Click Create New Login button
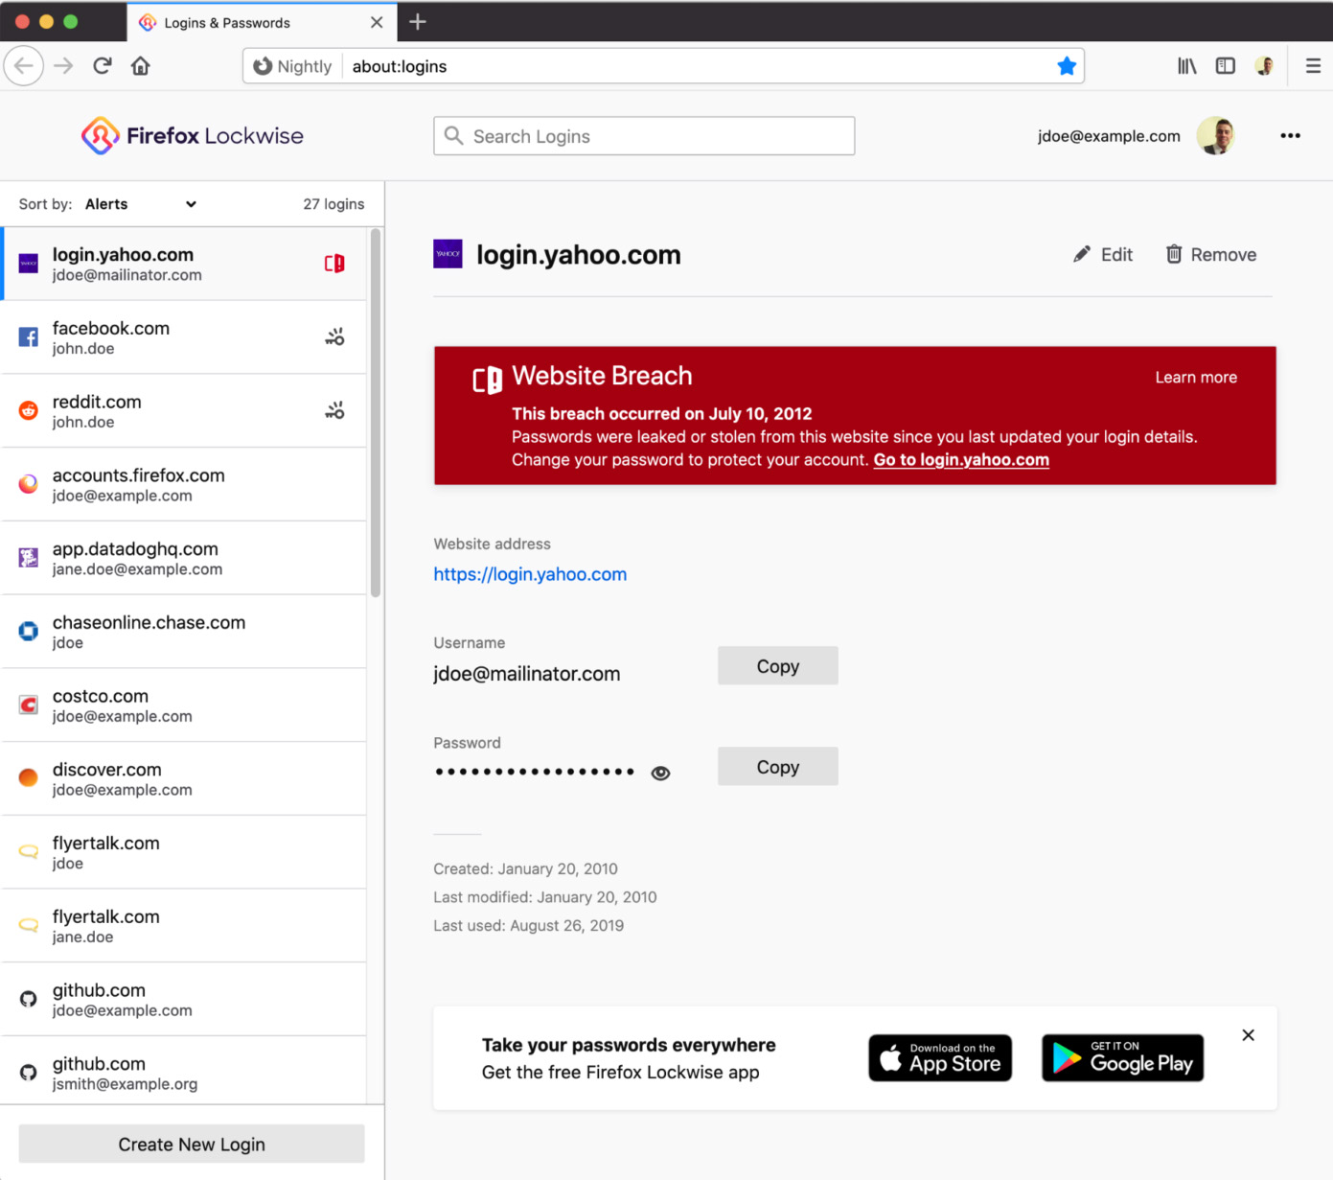The width and height of the screenshot is (1333, 1180). 192,1145
